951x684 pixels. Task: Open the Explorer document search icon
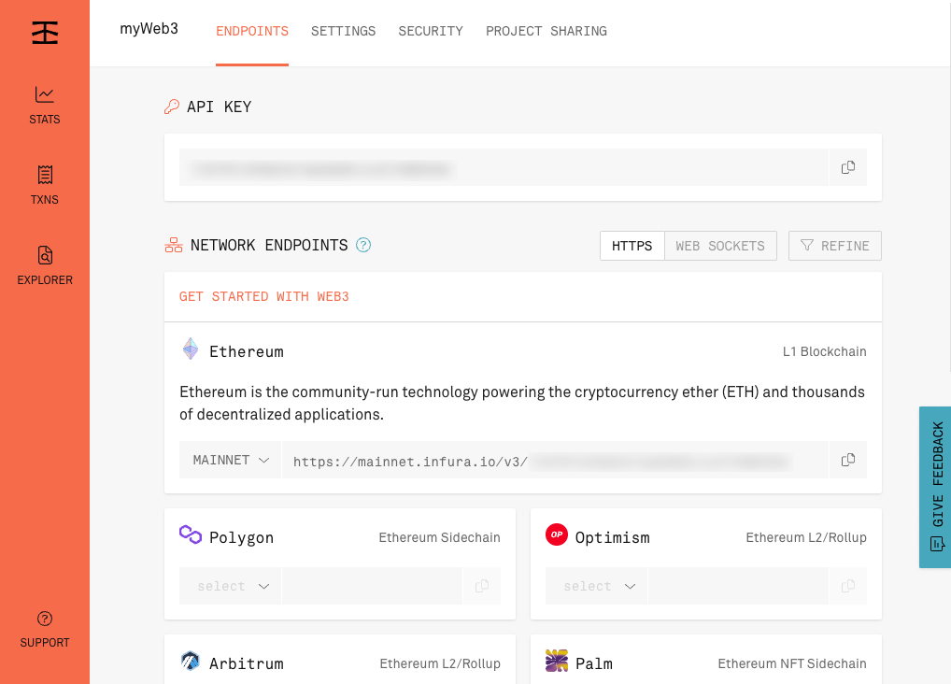(45, 255)
